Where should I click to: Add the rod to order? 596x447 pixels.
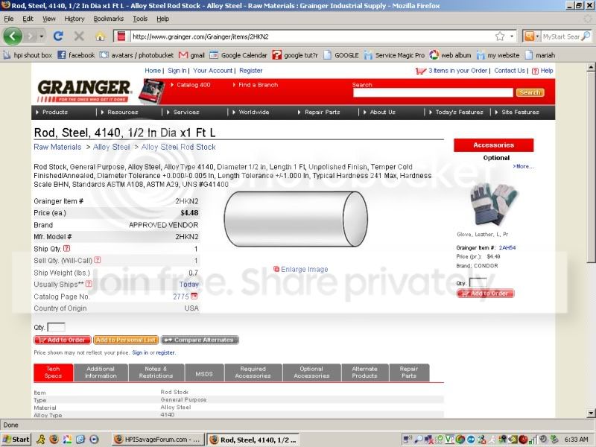click(x=63, y=340)
